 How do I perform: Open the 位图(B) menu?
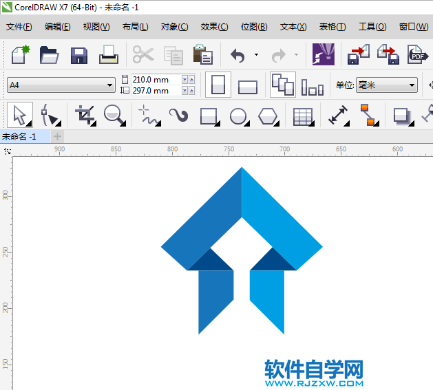click(254, 27)
